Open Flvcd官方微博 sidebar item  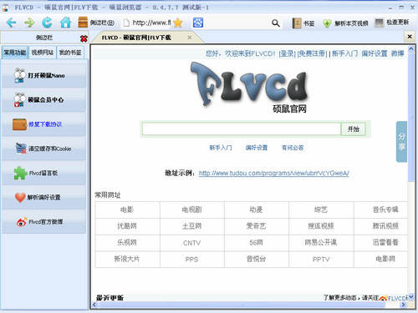tap(43, 222)
